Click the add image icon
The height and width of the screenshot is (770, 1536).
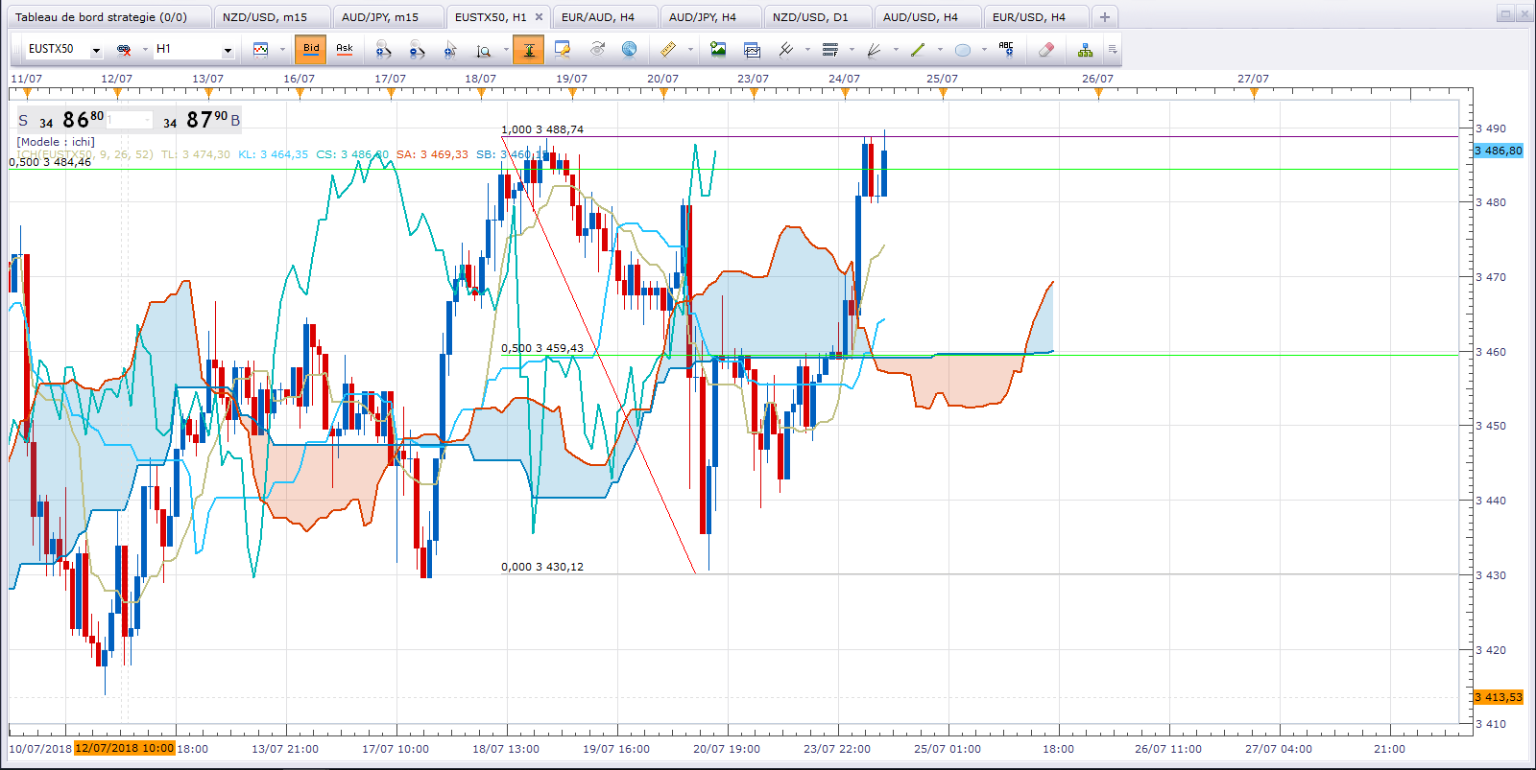[x=718, y=50]
